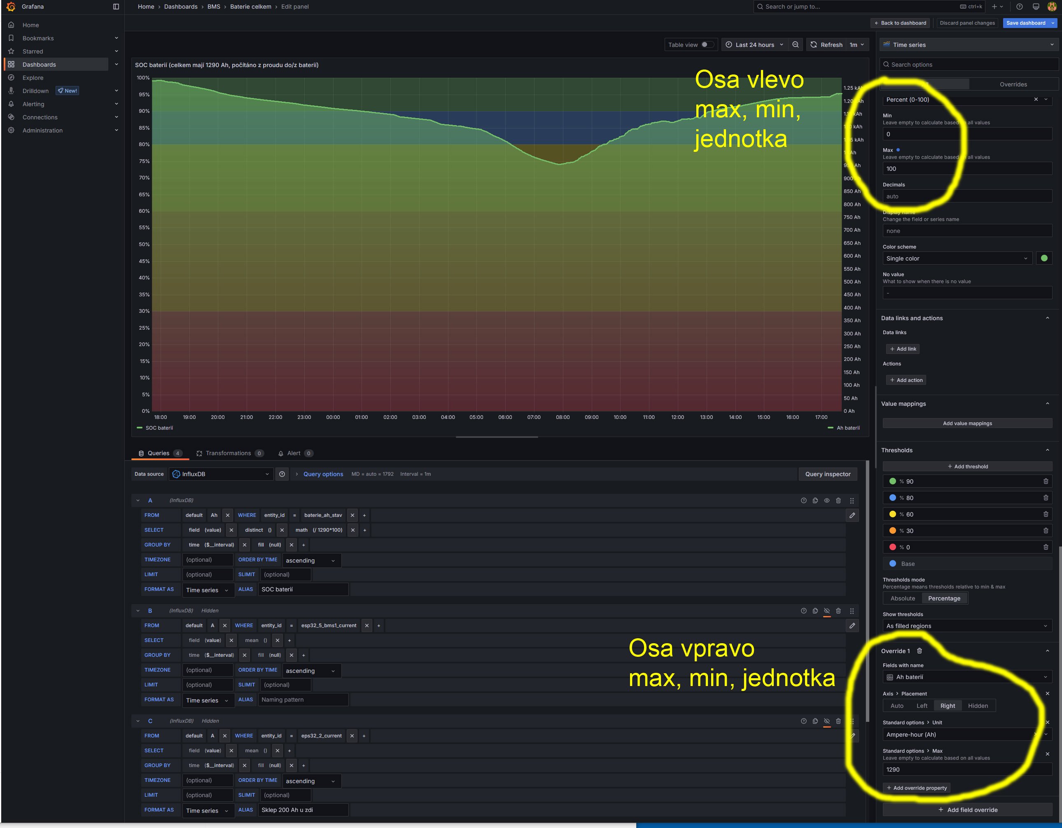Delete query B using the trash icon

[x=838, y=611]
